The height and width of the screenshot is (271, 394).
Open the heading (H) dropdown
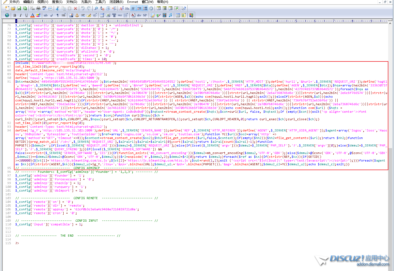click(x=64, y=15)
